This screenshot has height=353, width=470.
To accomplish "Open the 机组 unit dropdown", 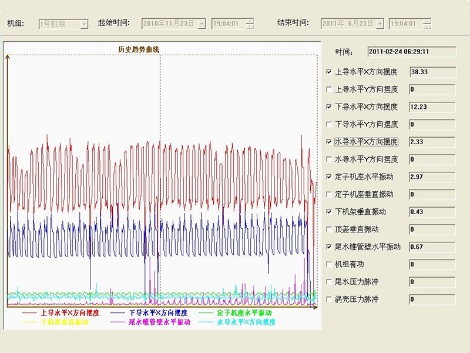I will click(x=84, y=24).
